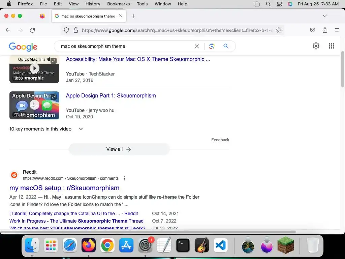Open the Catalina UI tutorial Reddit link
Screen dimensions: 345x259
tap(74, 213)
